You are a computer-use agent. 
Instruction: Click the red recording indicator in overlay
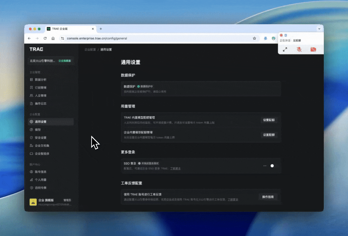(281, 35)
